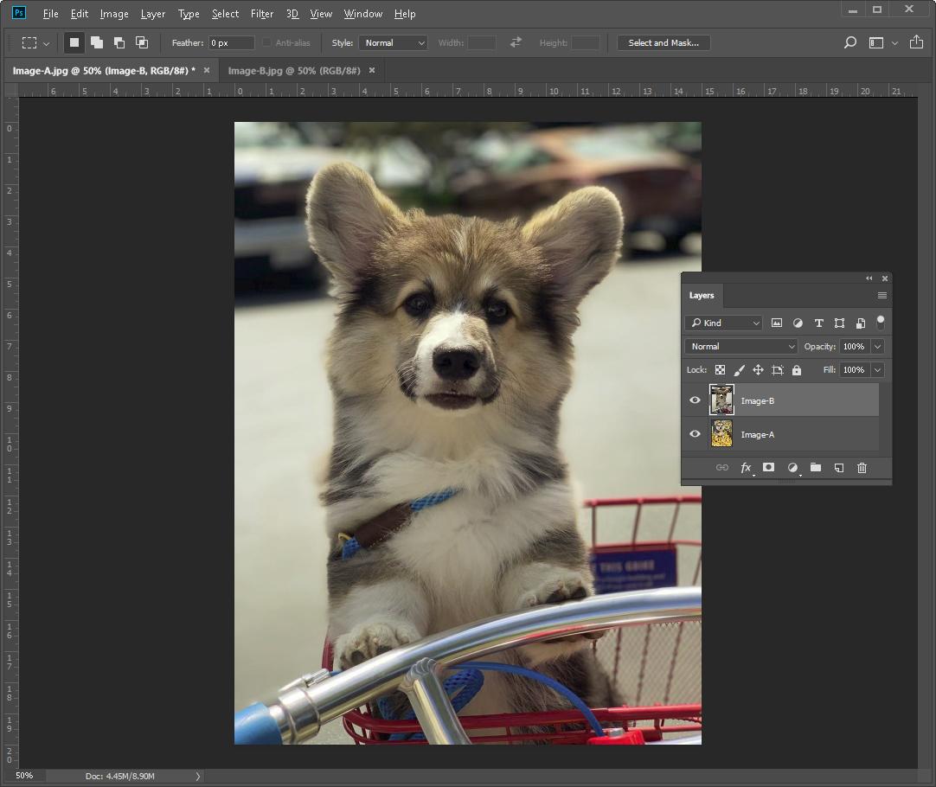Hide the Image-A layer

coord(695,434)
